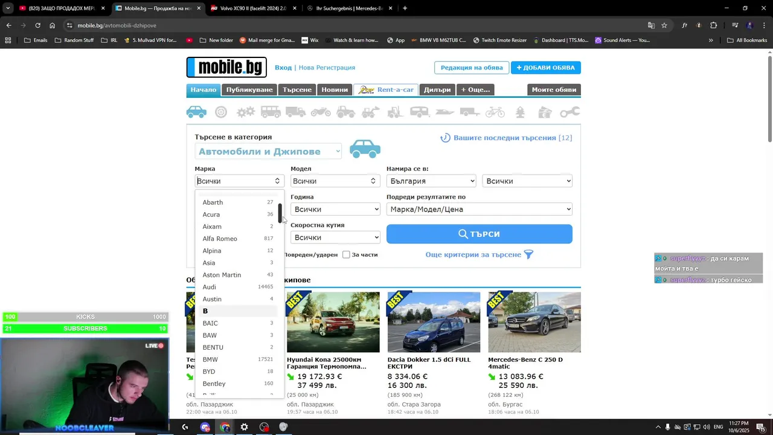Open Settings gear in the Windows taskbar
Image resolution: width=773 pixels, height=435 pixels.
(244, 427)
